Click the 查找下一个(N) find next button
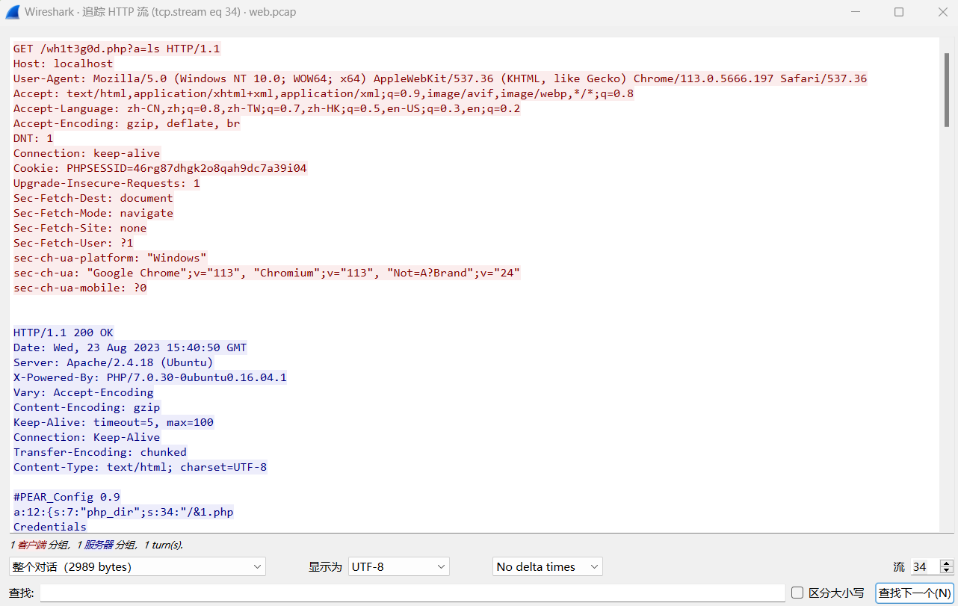Image resolution: width=958 pixels, height=606 pixels. (x=915, y=593)
